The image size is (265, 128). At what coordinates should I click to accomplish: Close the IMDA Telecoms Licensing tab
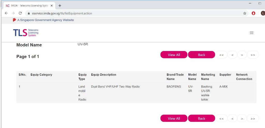tap(52, 6)
